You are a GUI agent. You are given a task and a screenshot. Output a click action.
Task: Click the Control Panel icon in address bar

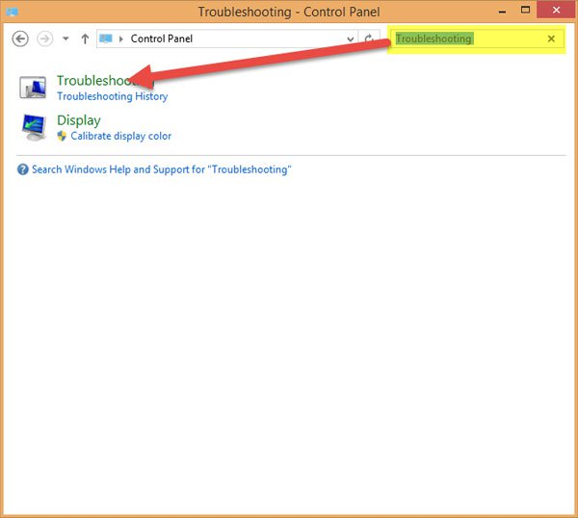pyautogui.click(x=106, y=39)
